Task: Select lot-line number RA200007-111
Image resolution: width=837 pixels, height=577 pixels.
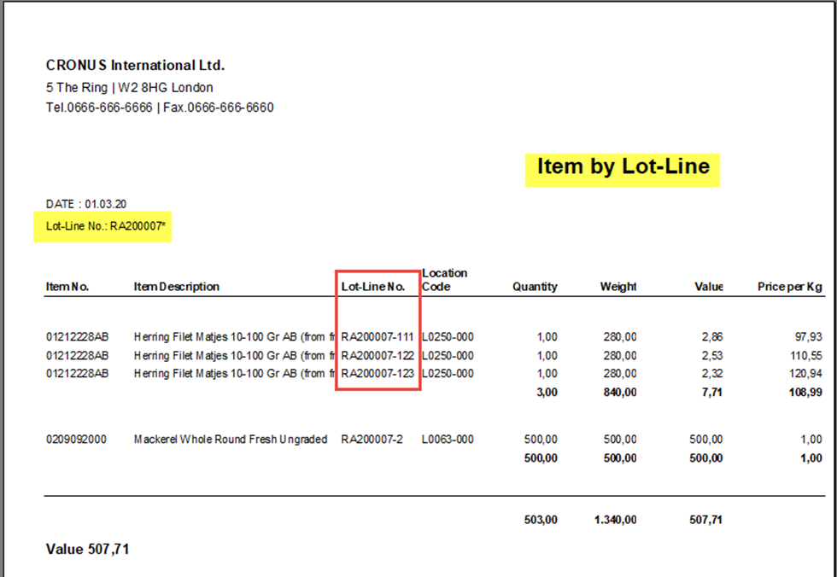Action: click(x=378, y=337)
